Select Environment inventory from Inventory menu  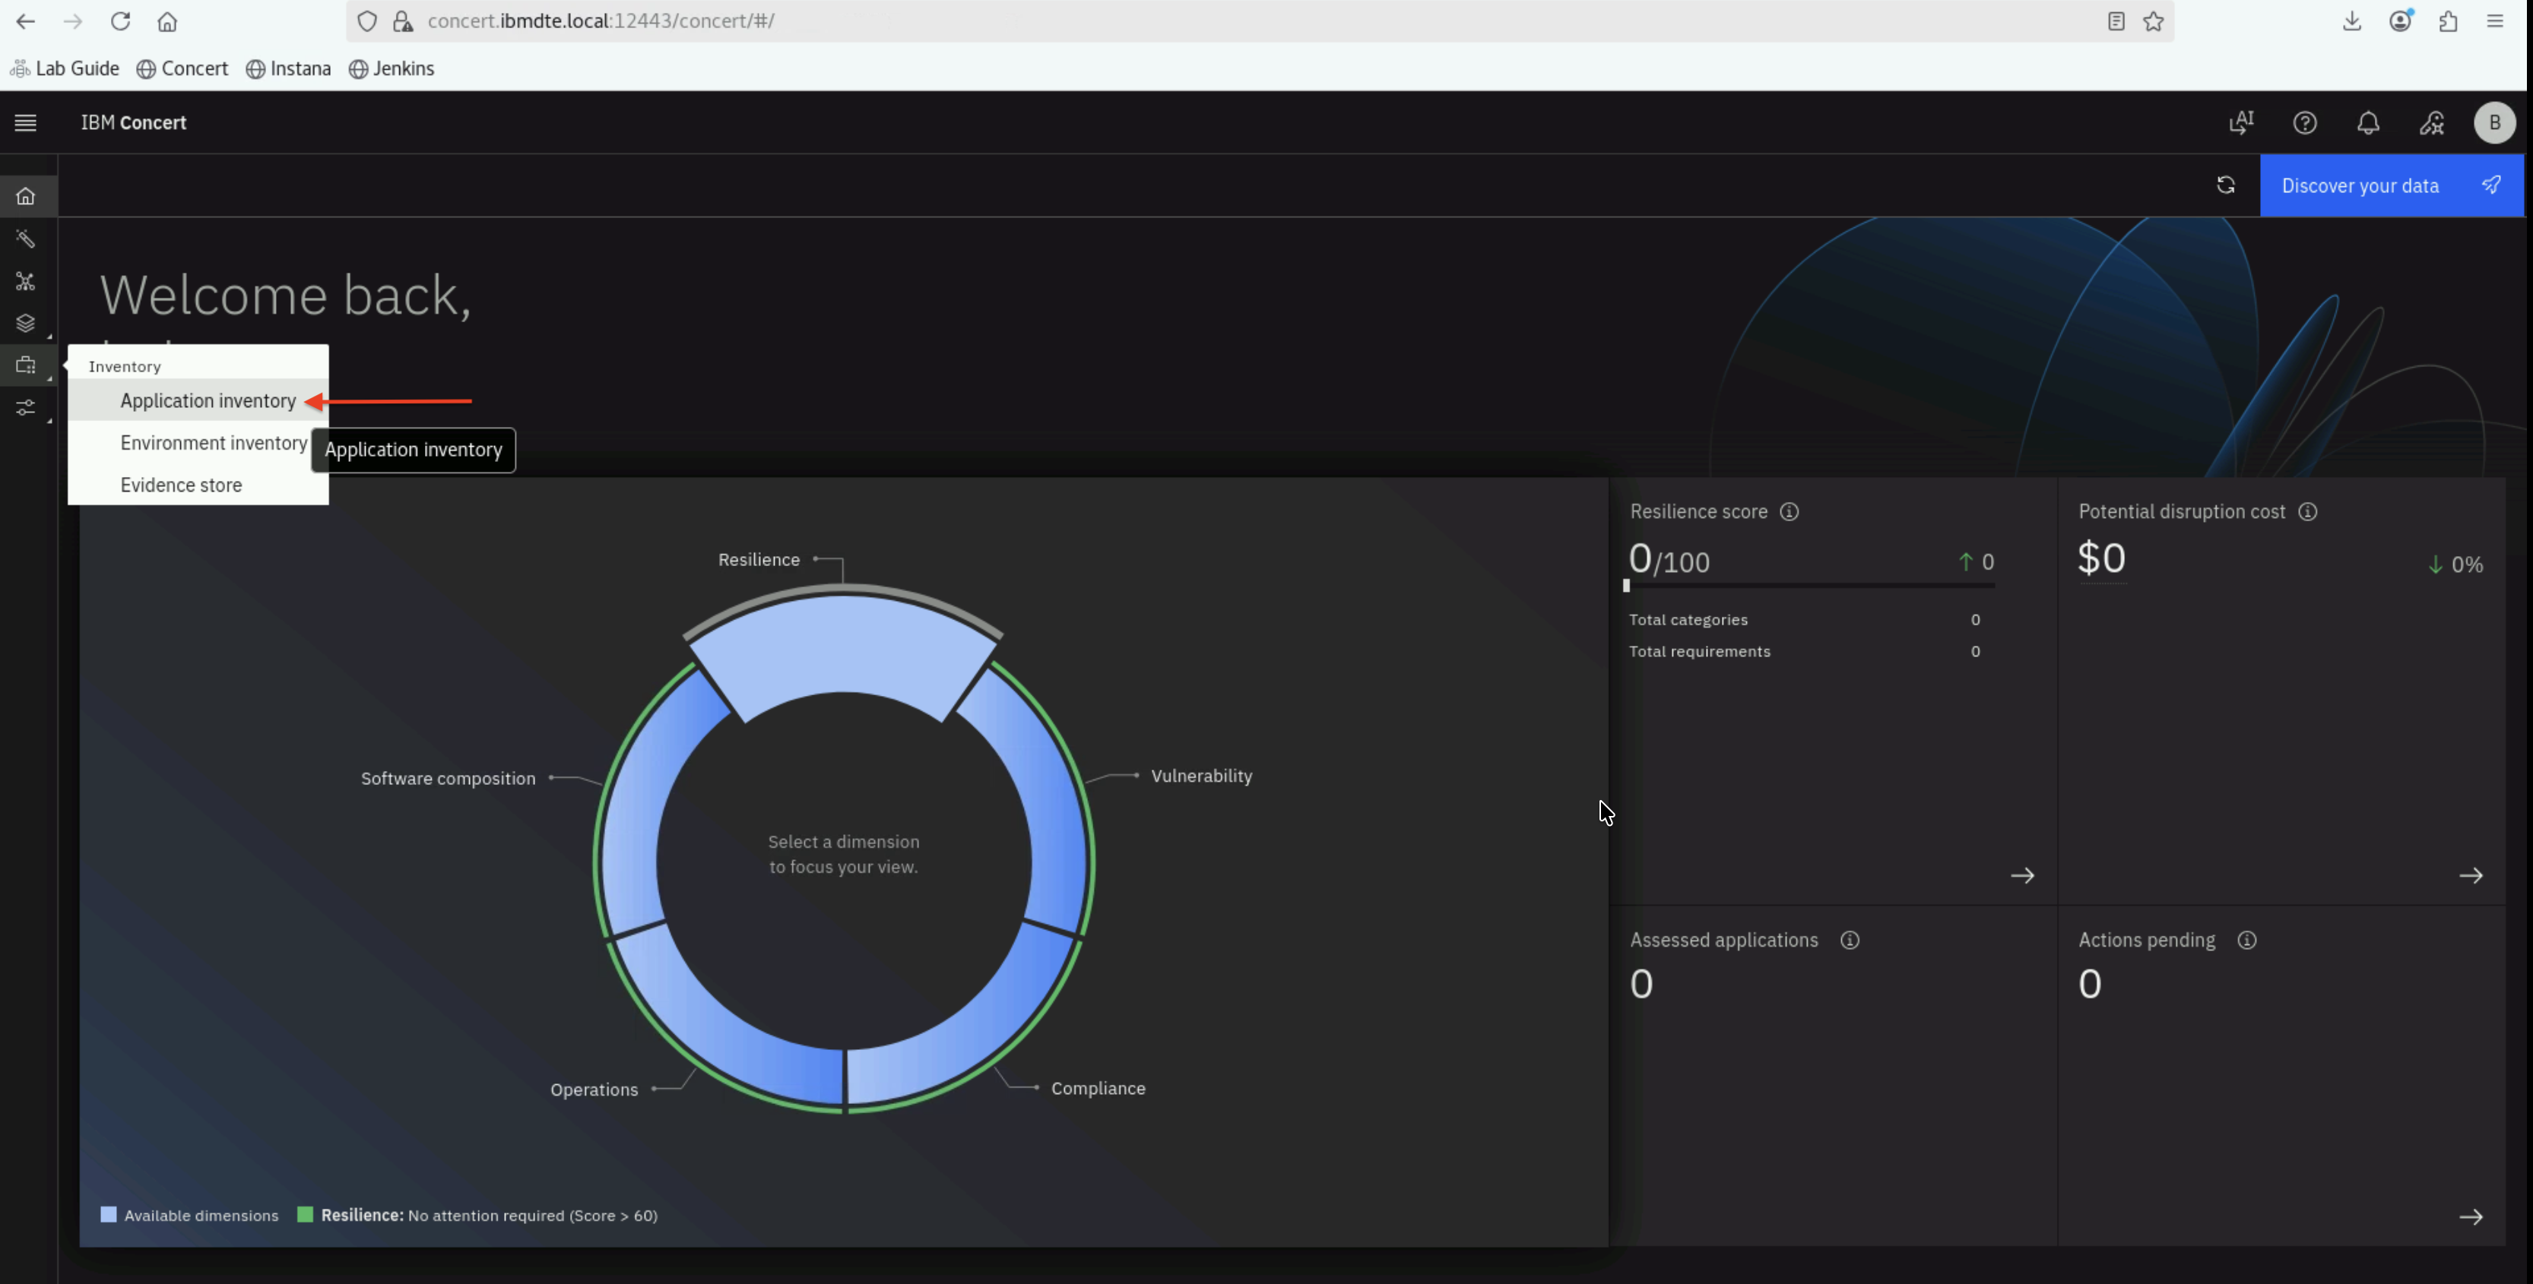click(x=198, y=443)
